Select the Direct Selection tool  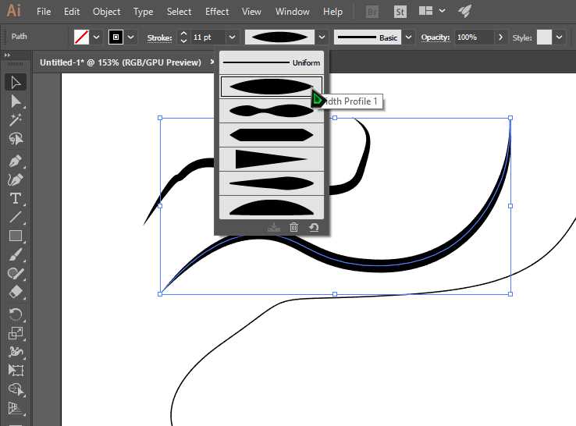click(16, 101)
